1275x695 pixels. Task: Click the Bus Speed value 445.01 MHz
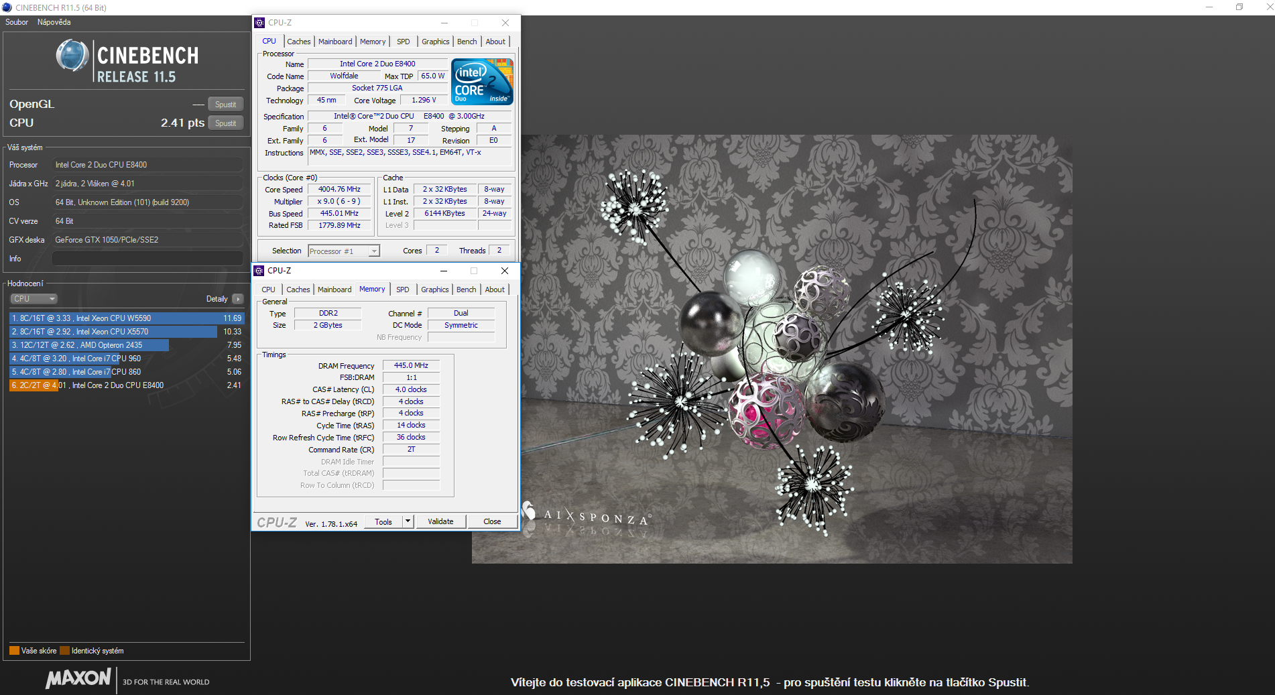(339, 214)
